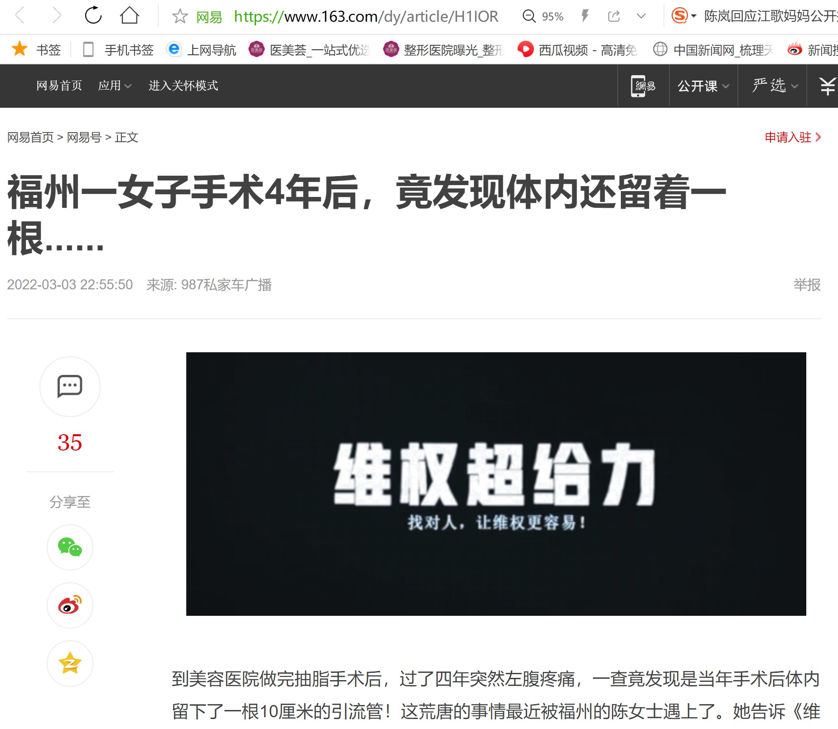Expand the 严选 dropdown
Image resolution: width=838 pixels, height=729 pixels.
pyautogui.click(x=775, y=85)
